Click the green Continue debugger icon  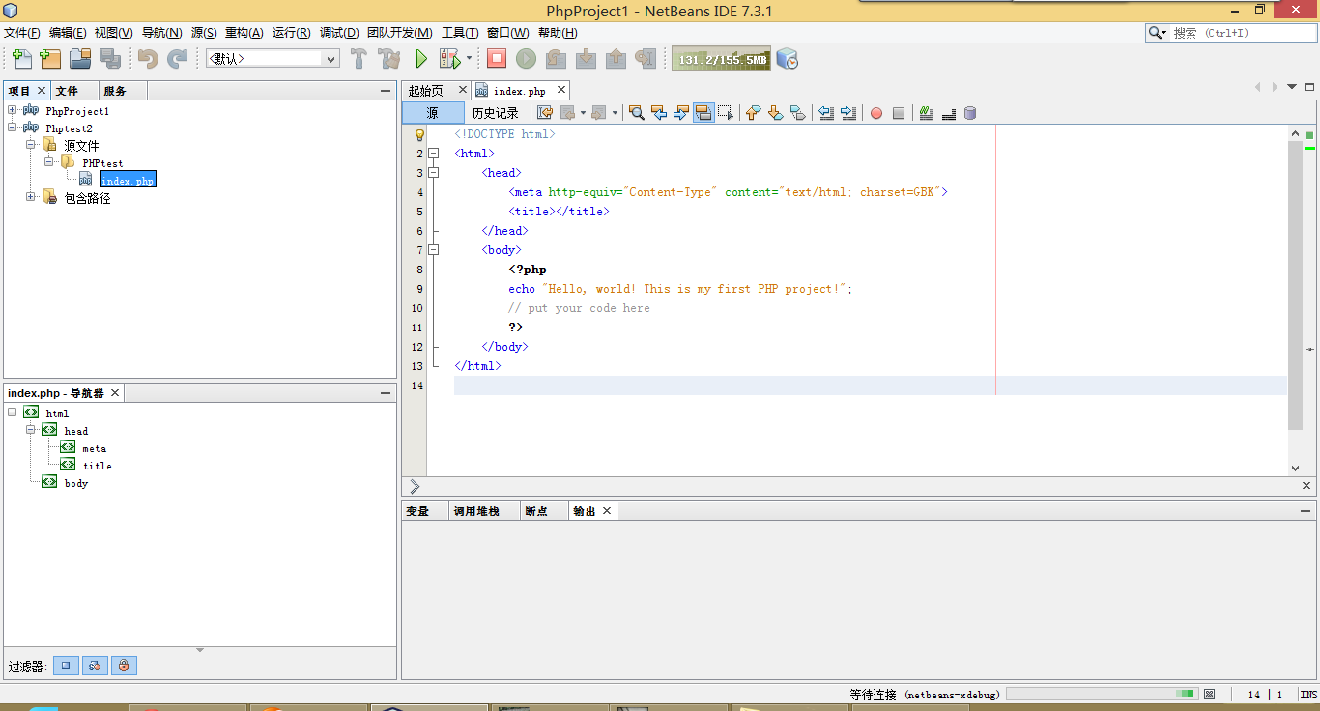click(x=526, y=59)
